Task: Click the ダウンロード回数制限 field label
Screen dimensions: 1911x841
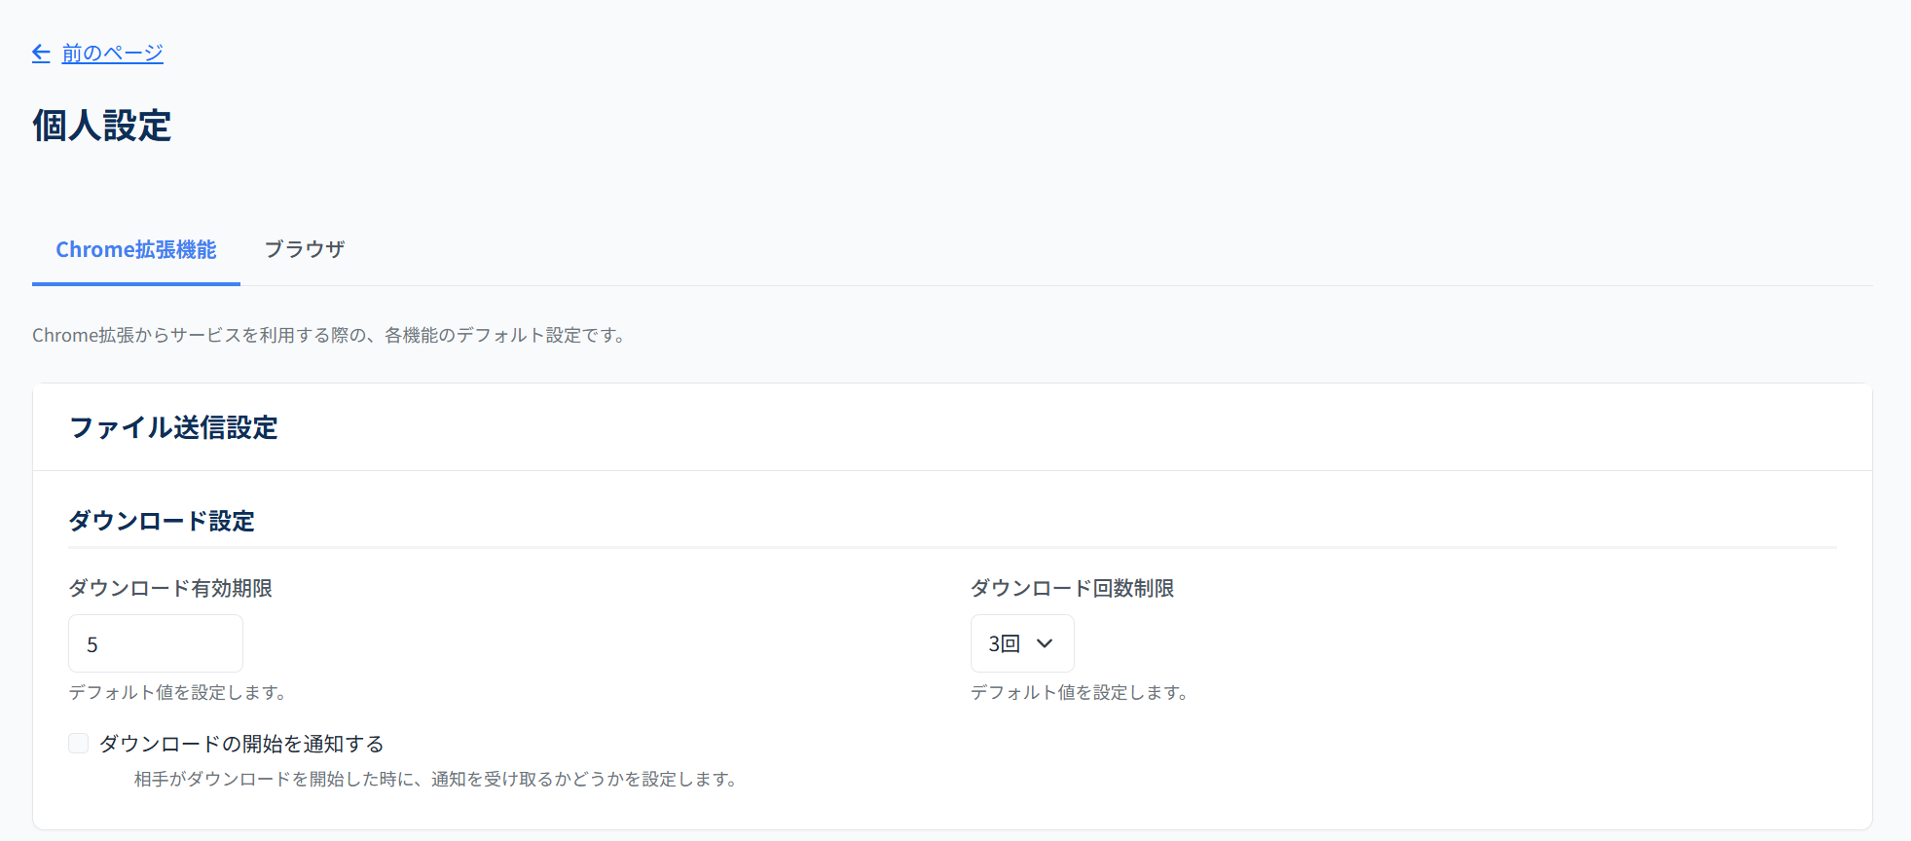Action: point(1072,589)
